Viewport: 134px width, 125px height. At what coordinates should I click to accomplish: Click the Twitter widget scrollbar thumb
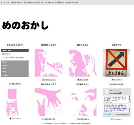tap(130, 101)
